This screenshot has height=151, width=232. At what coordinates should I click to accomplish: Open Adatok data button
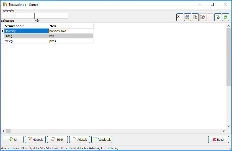click(79, 140)
